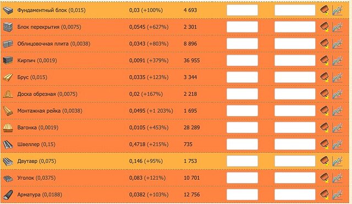Click the Монтажная рейка item picture

pos(8,111)
